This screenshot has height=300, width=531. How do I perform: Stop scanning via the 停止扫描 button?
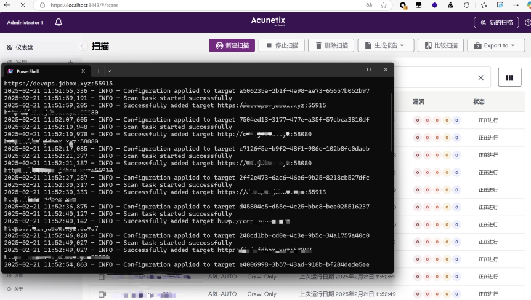point(281,45)
